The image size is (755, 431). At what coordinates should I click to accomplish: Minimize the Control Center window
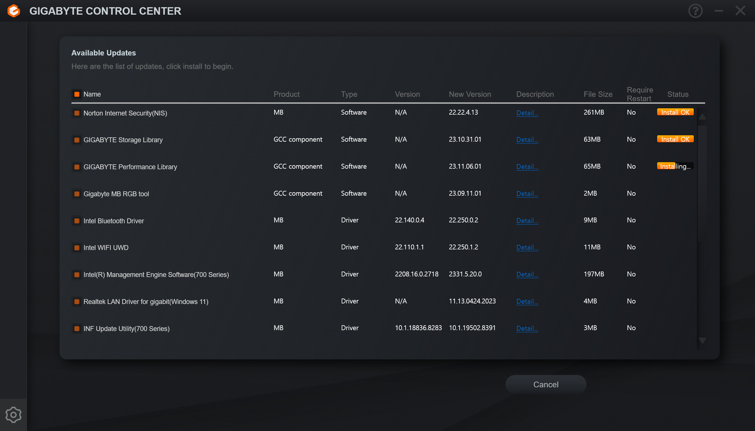tap(718, 11)
